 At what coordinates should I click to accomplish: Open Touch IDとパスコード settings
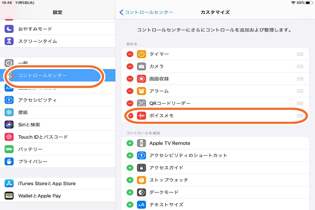coord(58,137)
